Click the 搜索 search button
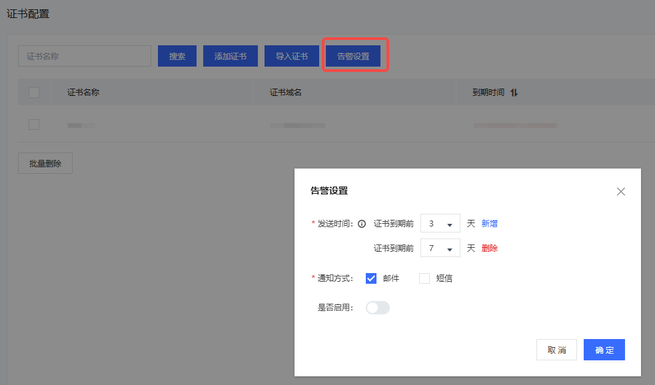This screenshot has width=655, height=385. coord(177,56)
